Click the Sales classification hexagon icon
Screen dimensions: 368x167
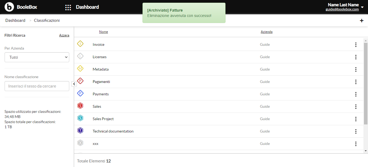(x=80, y=106)
